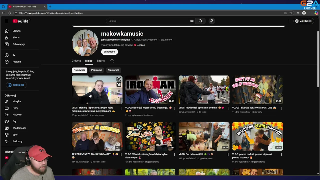Click the magnifier search submit button

pos(200,21)
